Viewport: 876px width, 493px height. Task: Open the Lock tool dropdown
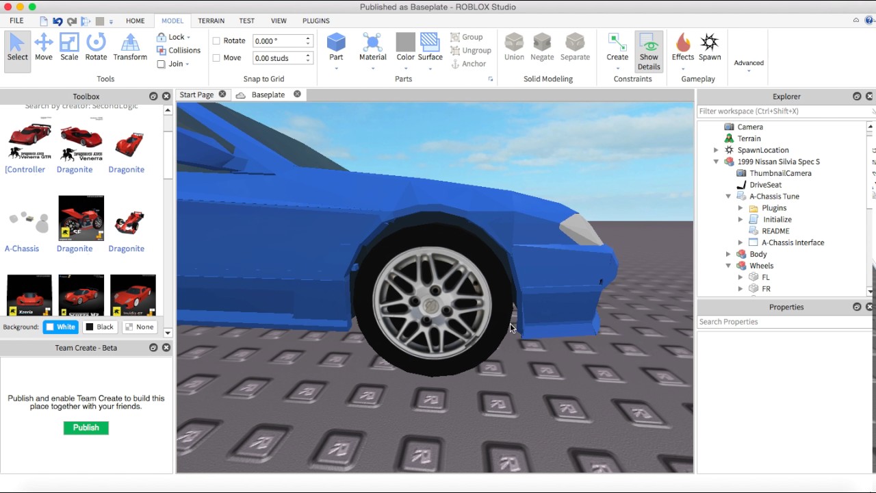[188, 37]
